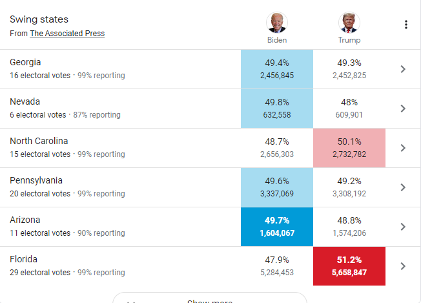Open Arizona details chevron
421x303 pixels.
tap(403, 227)
